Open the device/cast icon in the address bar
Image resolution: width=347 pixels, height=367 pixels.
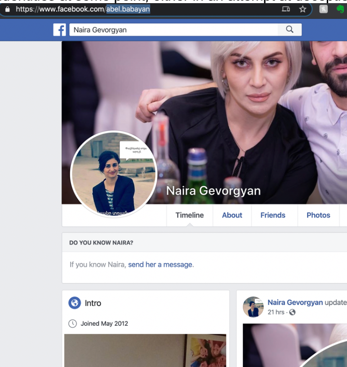click(286, 9)
